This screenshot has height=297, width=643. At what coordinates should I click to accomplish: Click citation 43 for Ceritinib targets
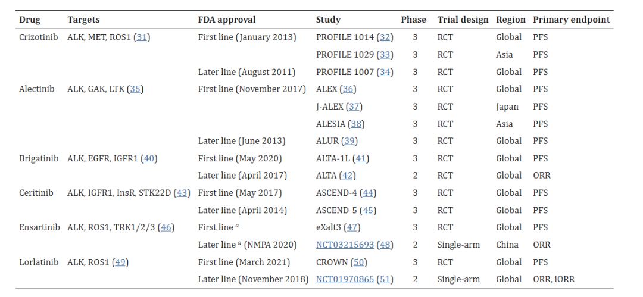(x=182, y=193)
